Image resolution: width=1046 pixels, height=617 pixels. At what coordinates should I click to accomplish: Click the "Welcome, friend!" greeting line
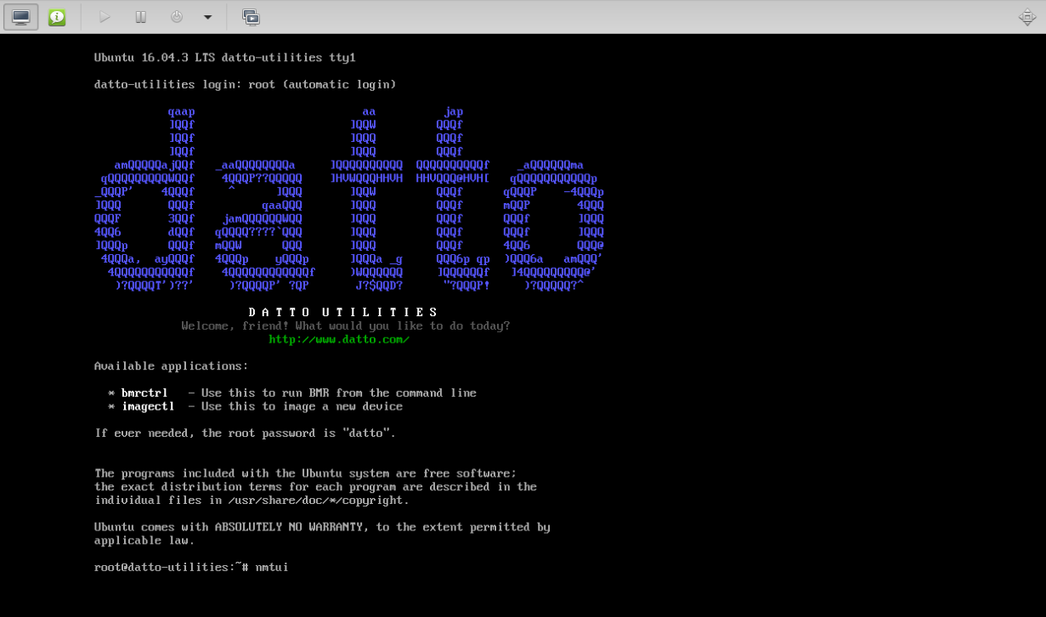point(346,326)
